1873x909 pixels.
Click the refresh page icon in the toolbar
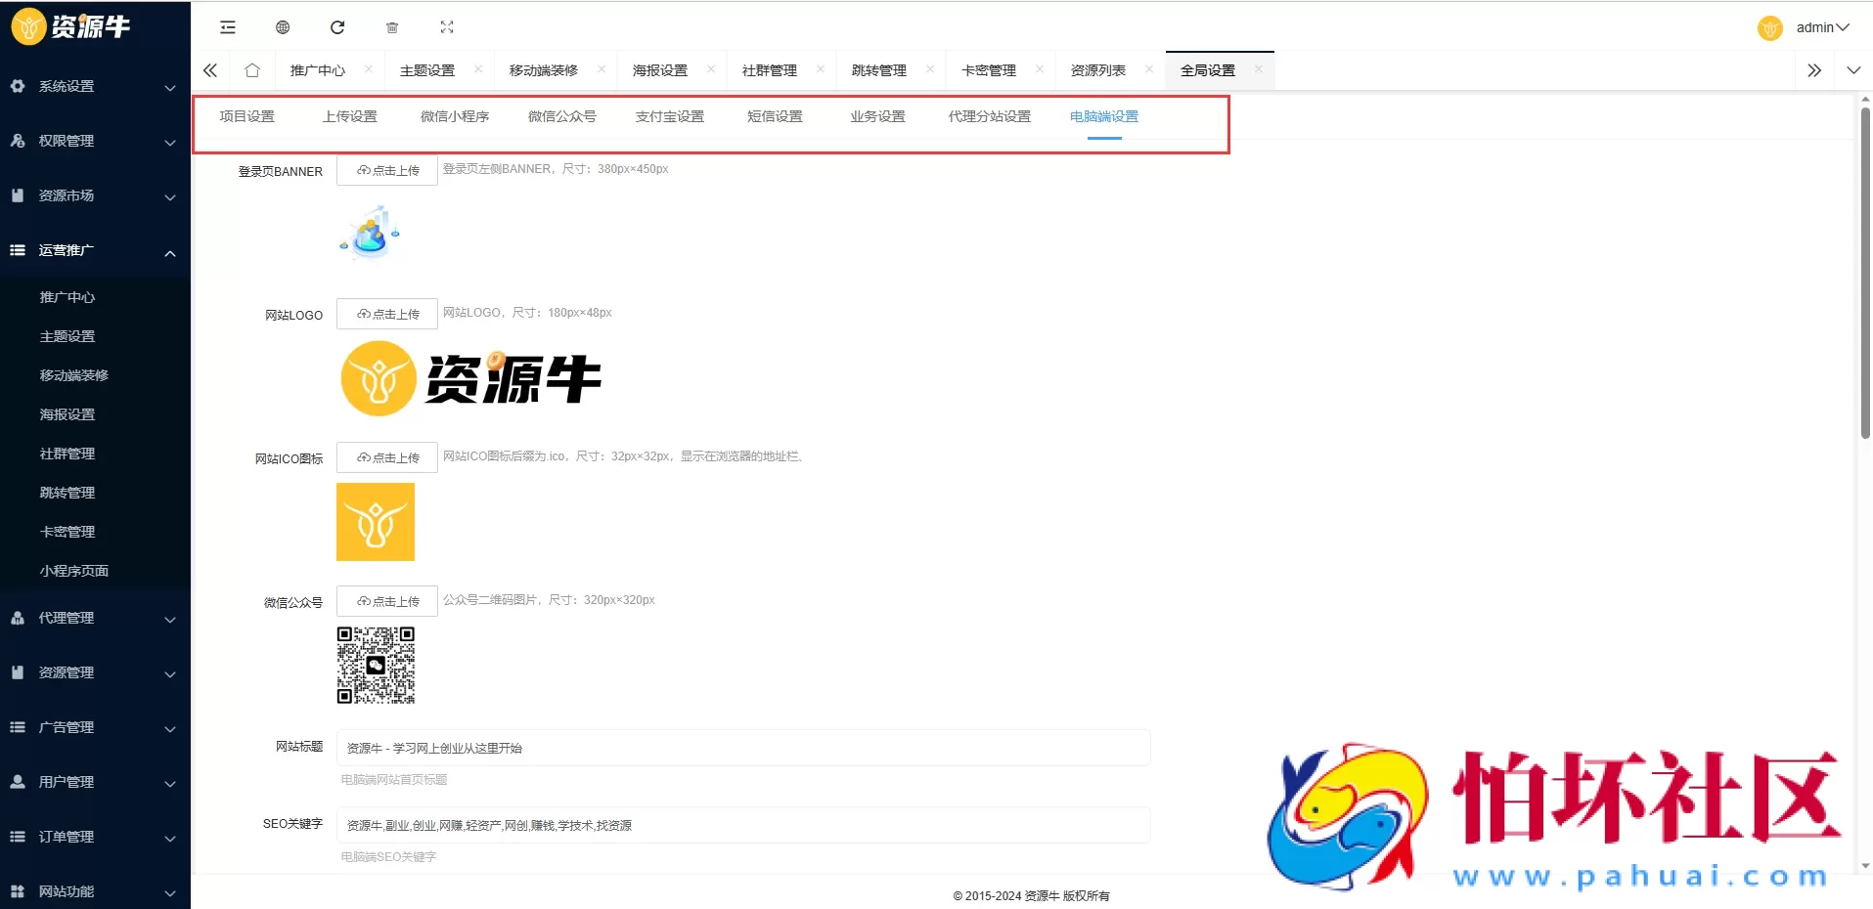tap(337, 27)
